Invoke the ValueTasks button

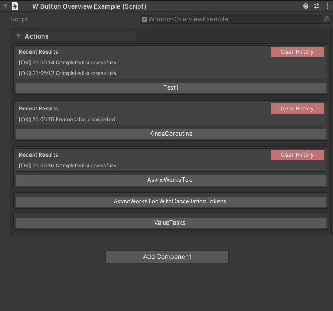click(171, 223)
